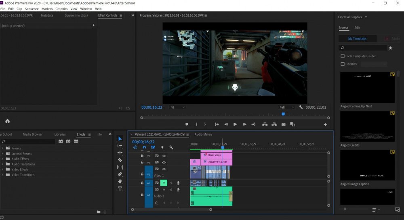Select the Hand tool
Image resolution: width=404 pixels, height=220 pixels.
120,181
